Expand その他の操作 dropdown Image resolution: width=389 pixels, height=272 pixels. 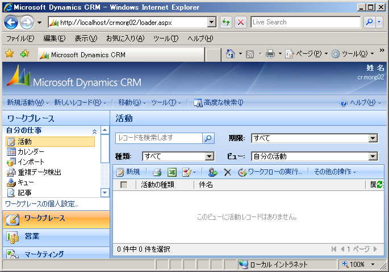click(335, 172)
